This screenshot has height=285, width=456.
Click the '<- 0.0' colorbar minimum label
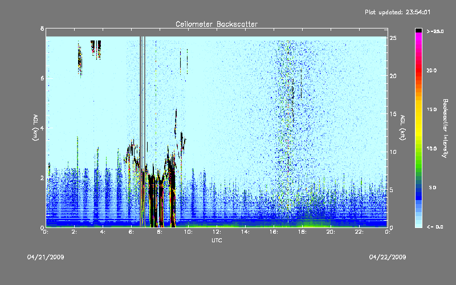pos(435,227)
